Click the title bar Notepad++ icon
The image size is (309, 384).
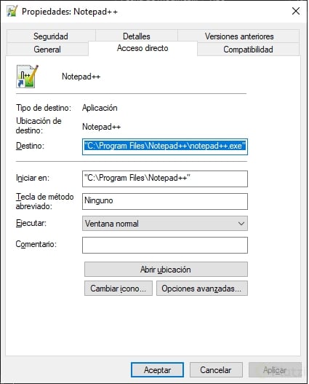pyautogui.click(x=12, y=11)
